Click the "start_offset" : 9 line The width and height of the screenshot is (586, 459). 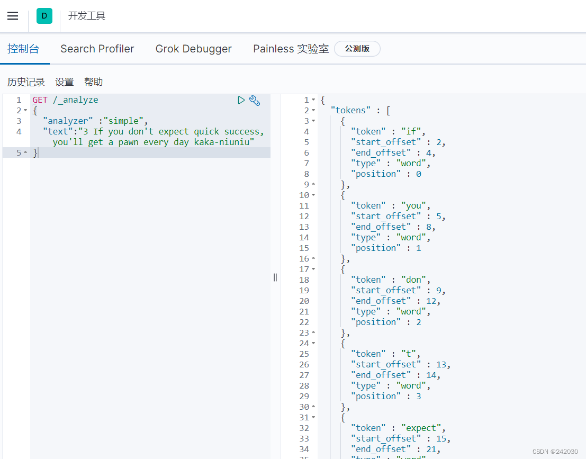[x=398, y=291]
